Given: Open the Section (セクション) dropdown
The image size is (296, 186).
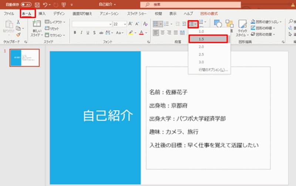Looking at the screenshot, I should pos(55,35).
